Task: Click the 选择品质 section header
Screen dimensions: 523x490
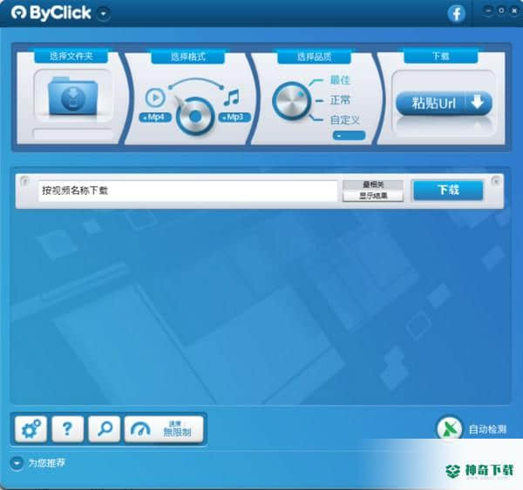Action: tap(314, 57)
